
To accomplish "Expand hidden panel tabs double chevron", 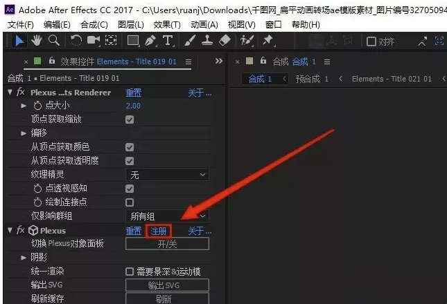I will pyautogui.click(x=219, y=61).
